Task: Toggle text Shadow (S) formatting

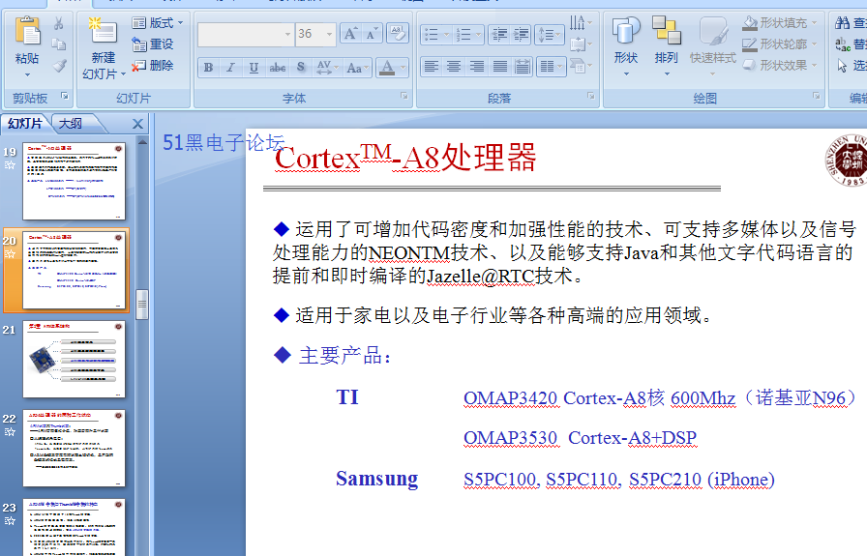Action: click(x=301, y=68)
